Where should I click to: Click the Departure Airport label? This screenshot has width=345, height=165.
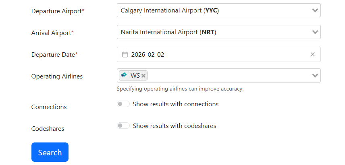point(58,11)
